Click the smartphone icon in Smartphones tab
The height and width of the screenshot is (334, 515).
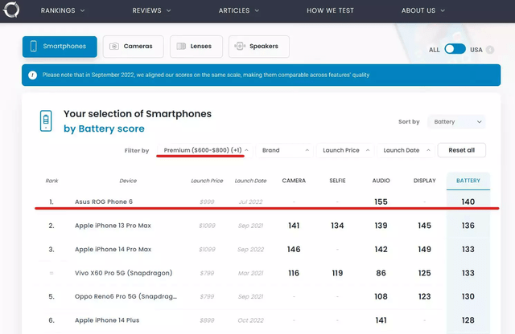click(34, 47)
